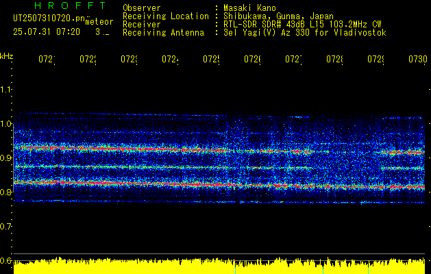Click the green HROFFT title
Viewport: 431px width, 274px height.
pos(71,5)
